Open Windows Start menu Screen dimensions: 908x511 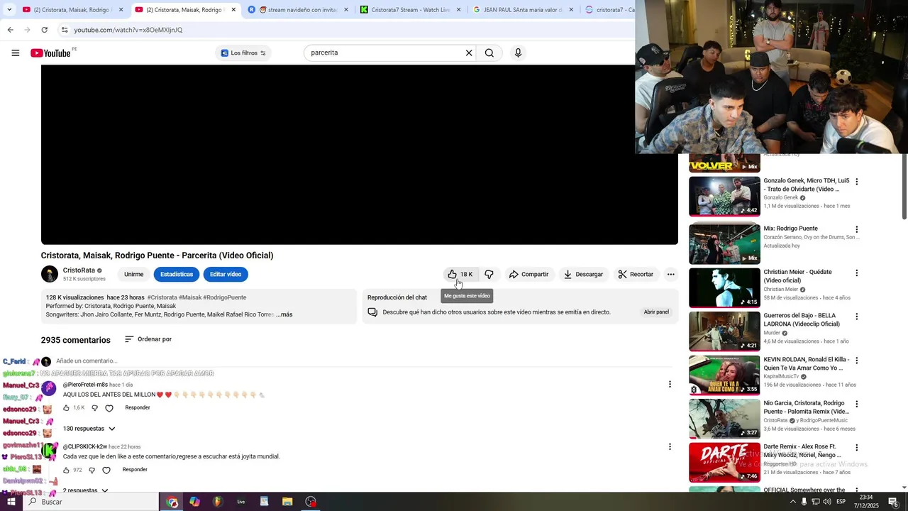12,502
